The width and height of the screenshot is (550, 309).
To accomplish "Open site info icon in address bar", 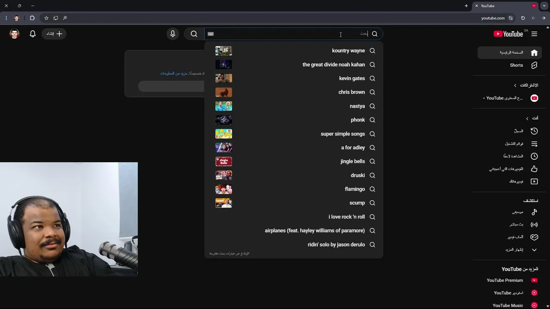I will tap(510, 18).
